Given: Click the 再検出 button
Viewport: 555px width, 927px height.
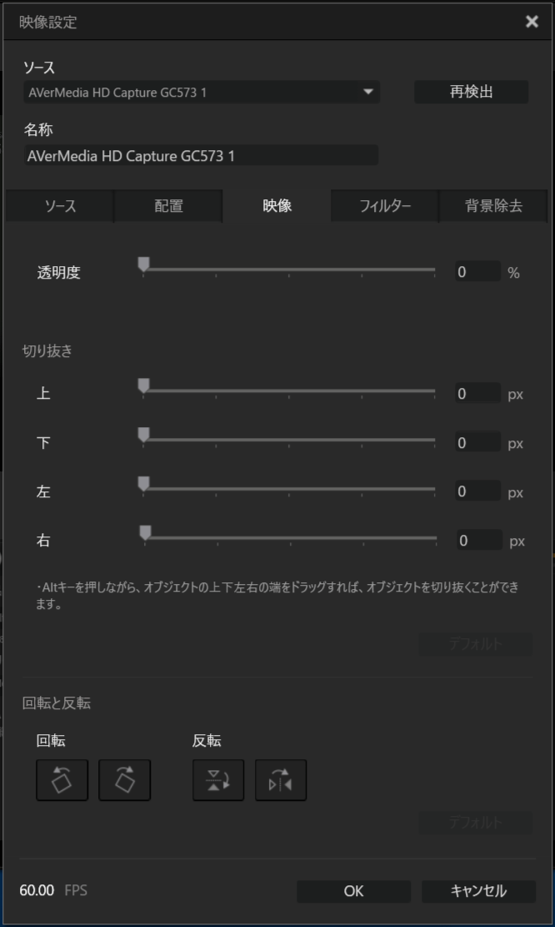Looking at the screenshot, I should [471, 93].
